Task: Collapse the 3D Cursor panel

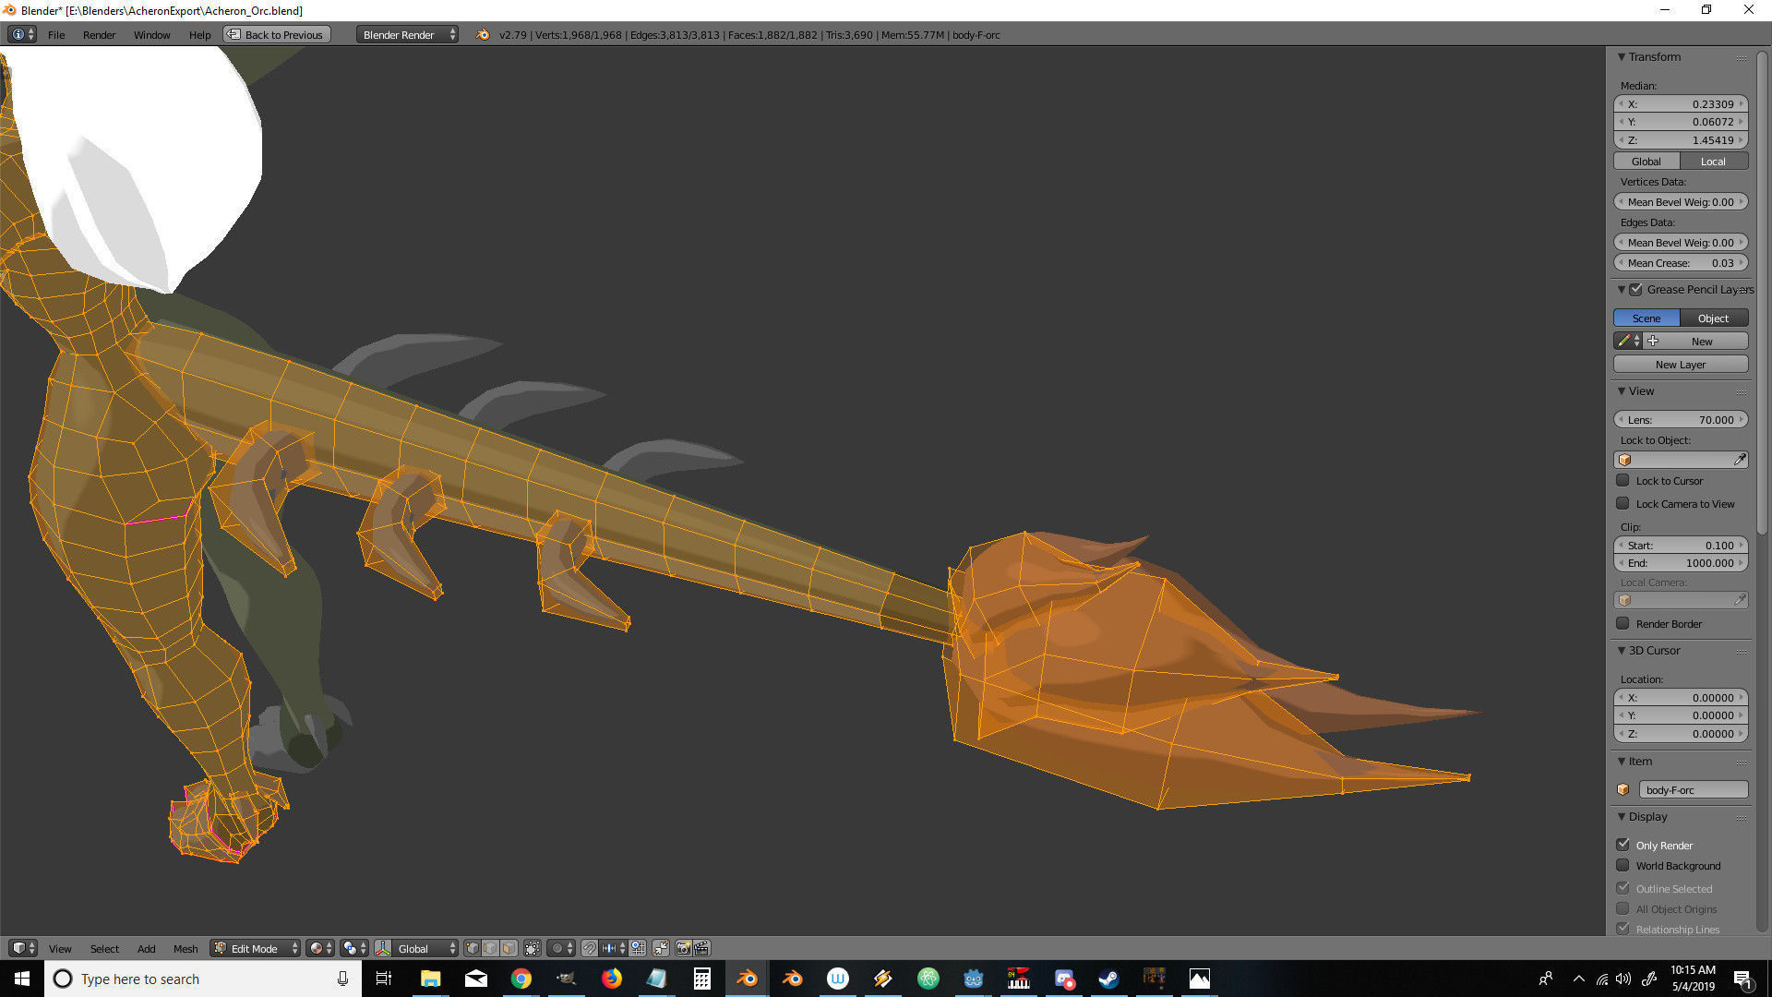Action: (1621, 650)
